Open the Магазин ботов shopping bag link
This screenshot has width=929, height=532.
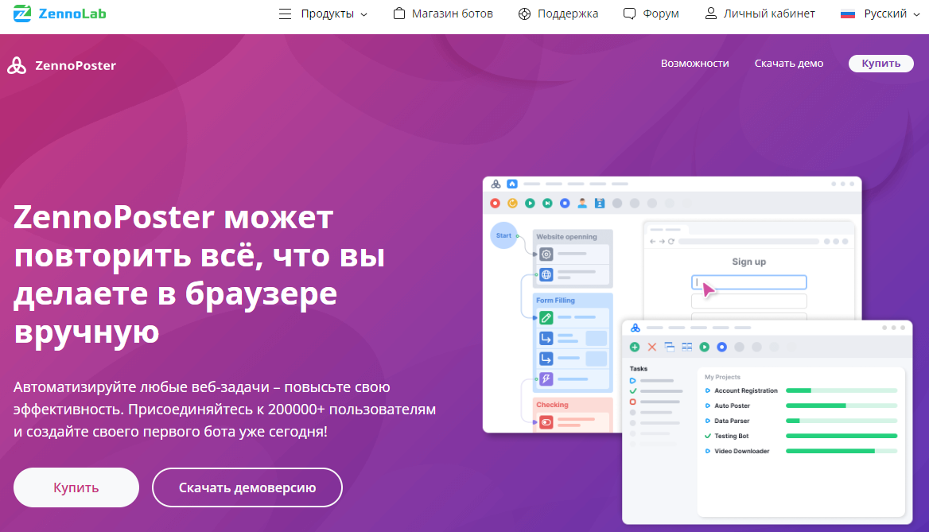pos(443,14)
